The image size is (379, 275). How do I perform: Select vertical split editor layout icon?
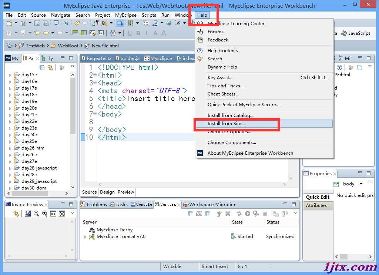pos(84,33)
